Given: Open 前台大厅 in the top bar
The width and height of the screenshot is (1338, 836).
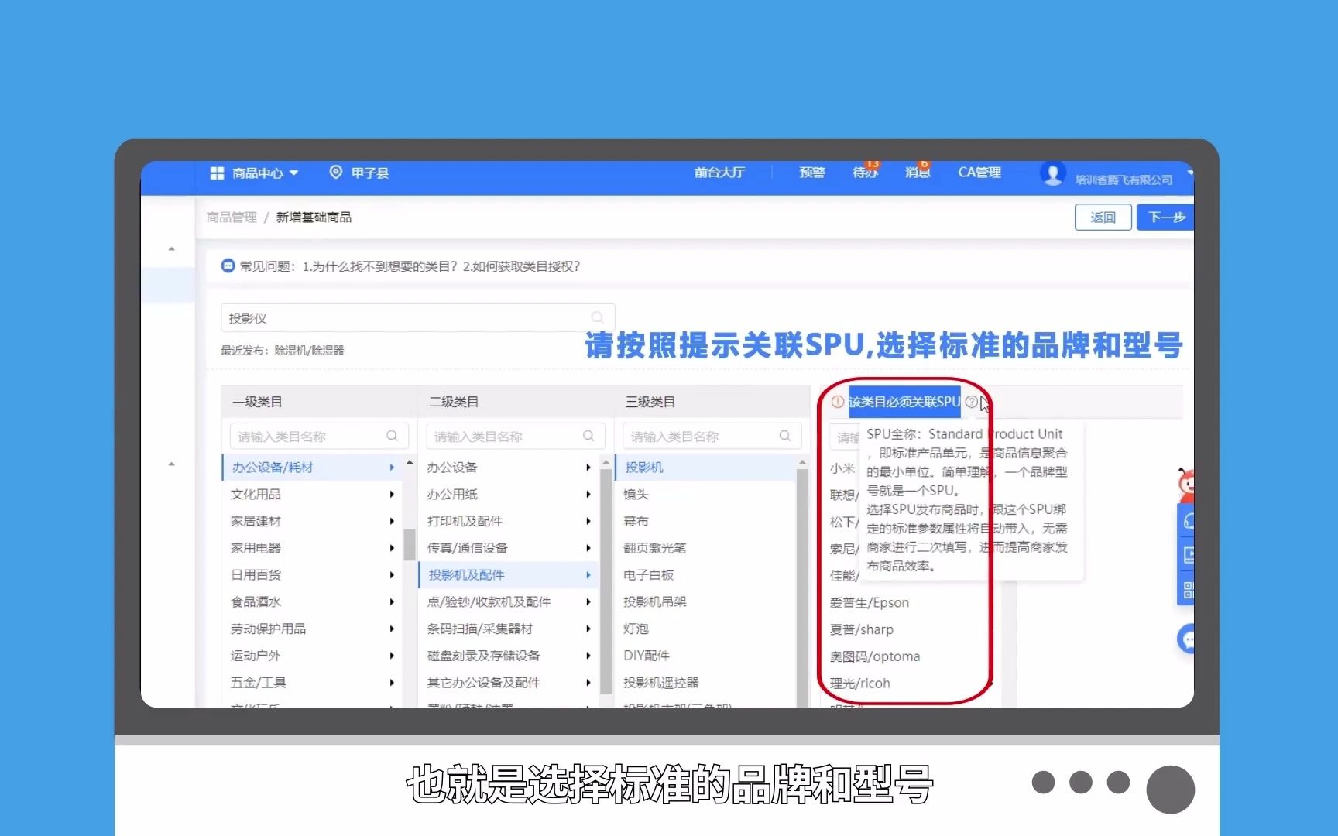Looking at the screenshot, I should coord(719,173).
